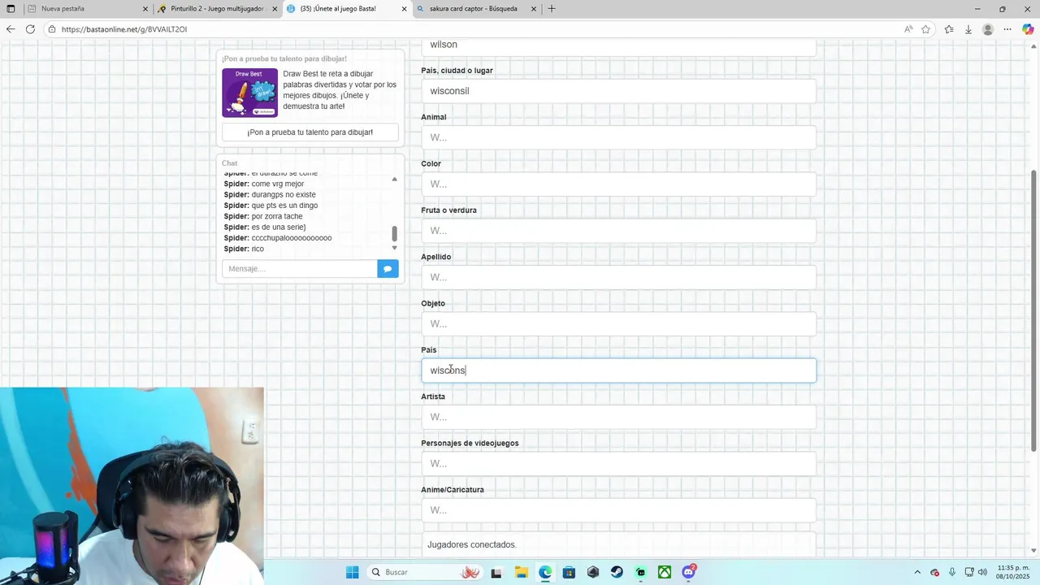The image size is (1040, 585).
Task: Open volume control in system tray
Action: [982, 572]
